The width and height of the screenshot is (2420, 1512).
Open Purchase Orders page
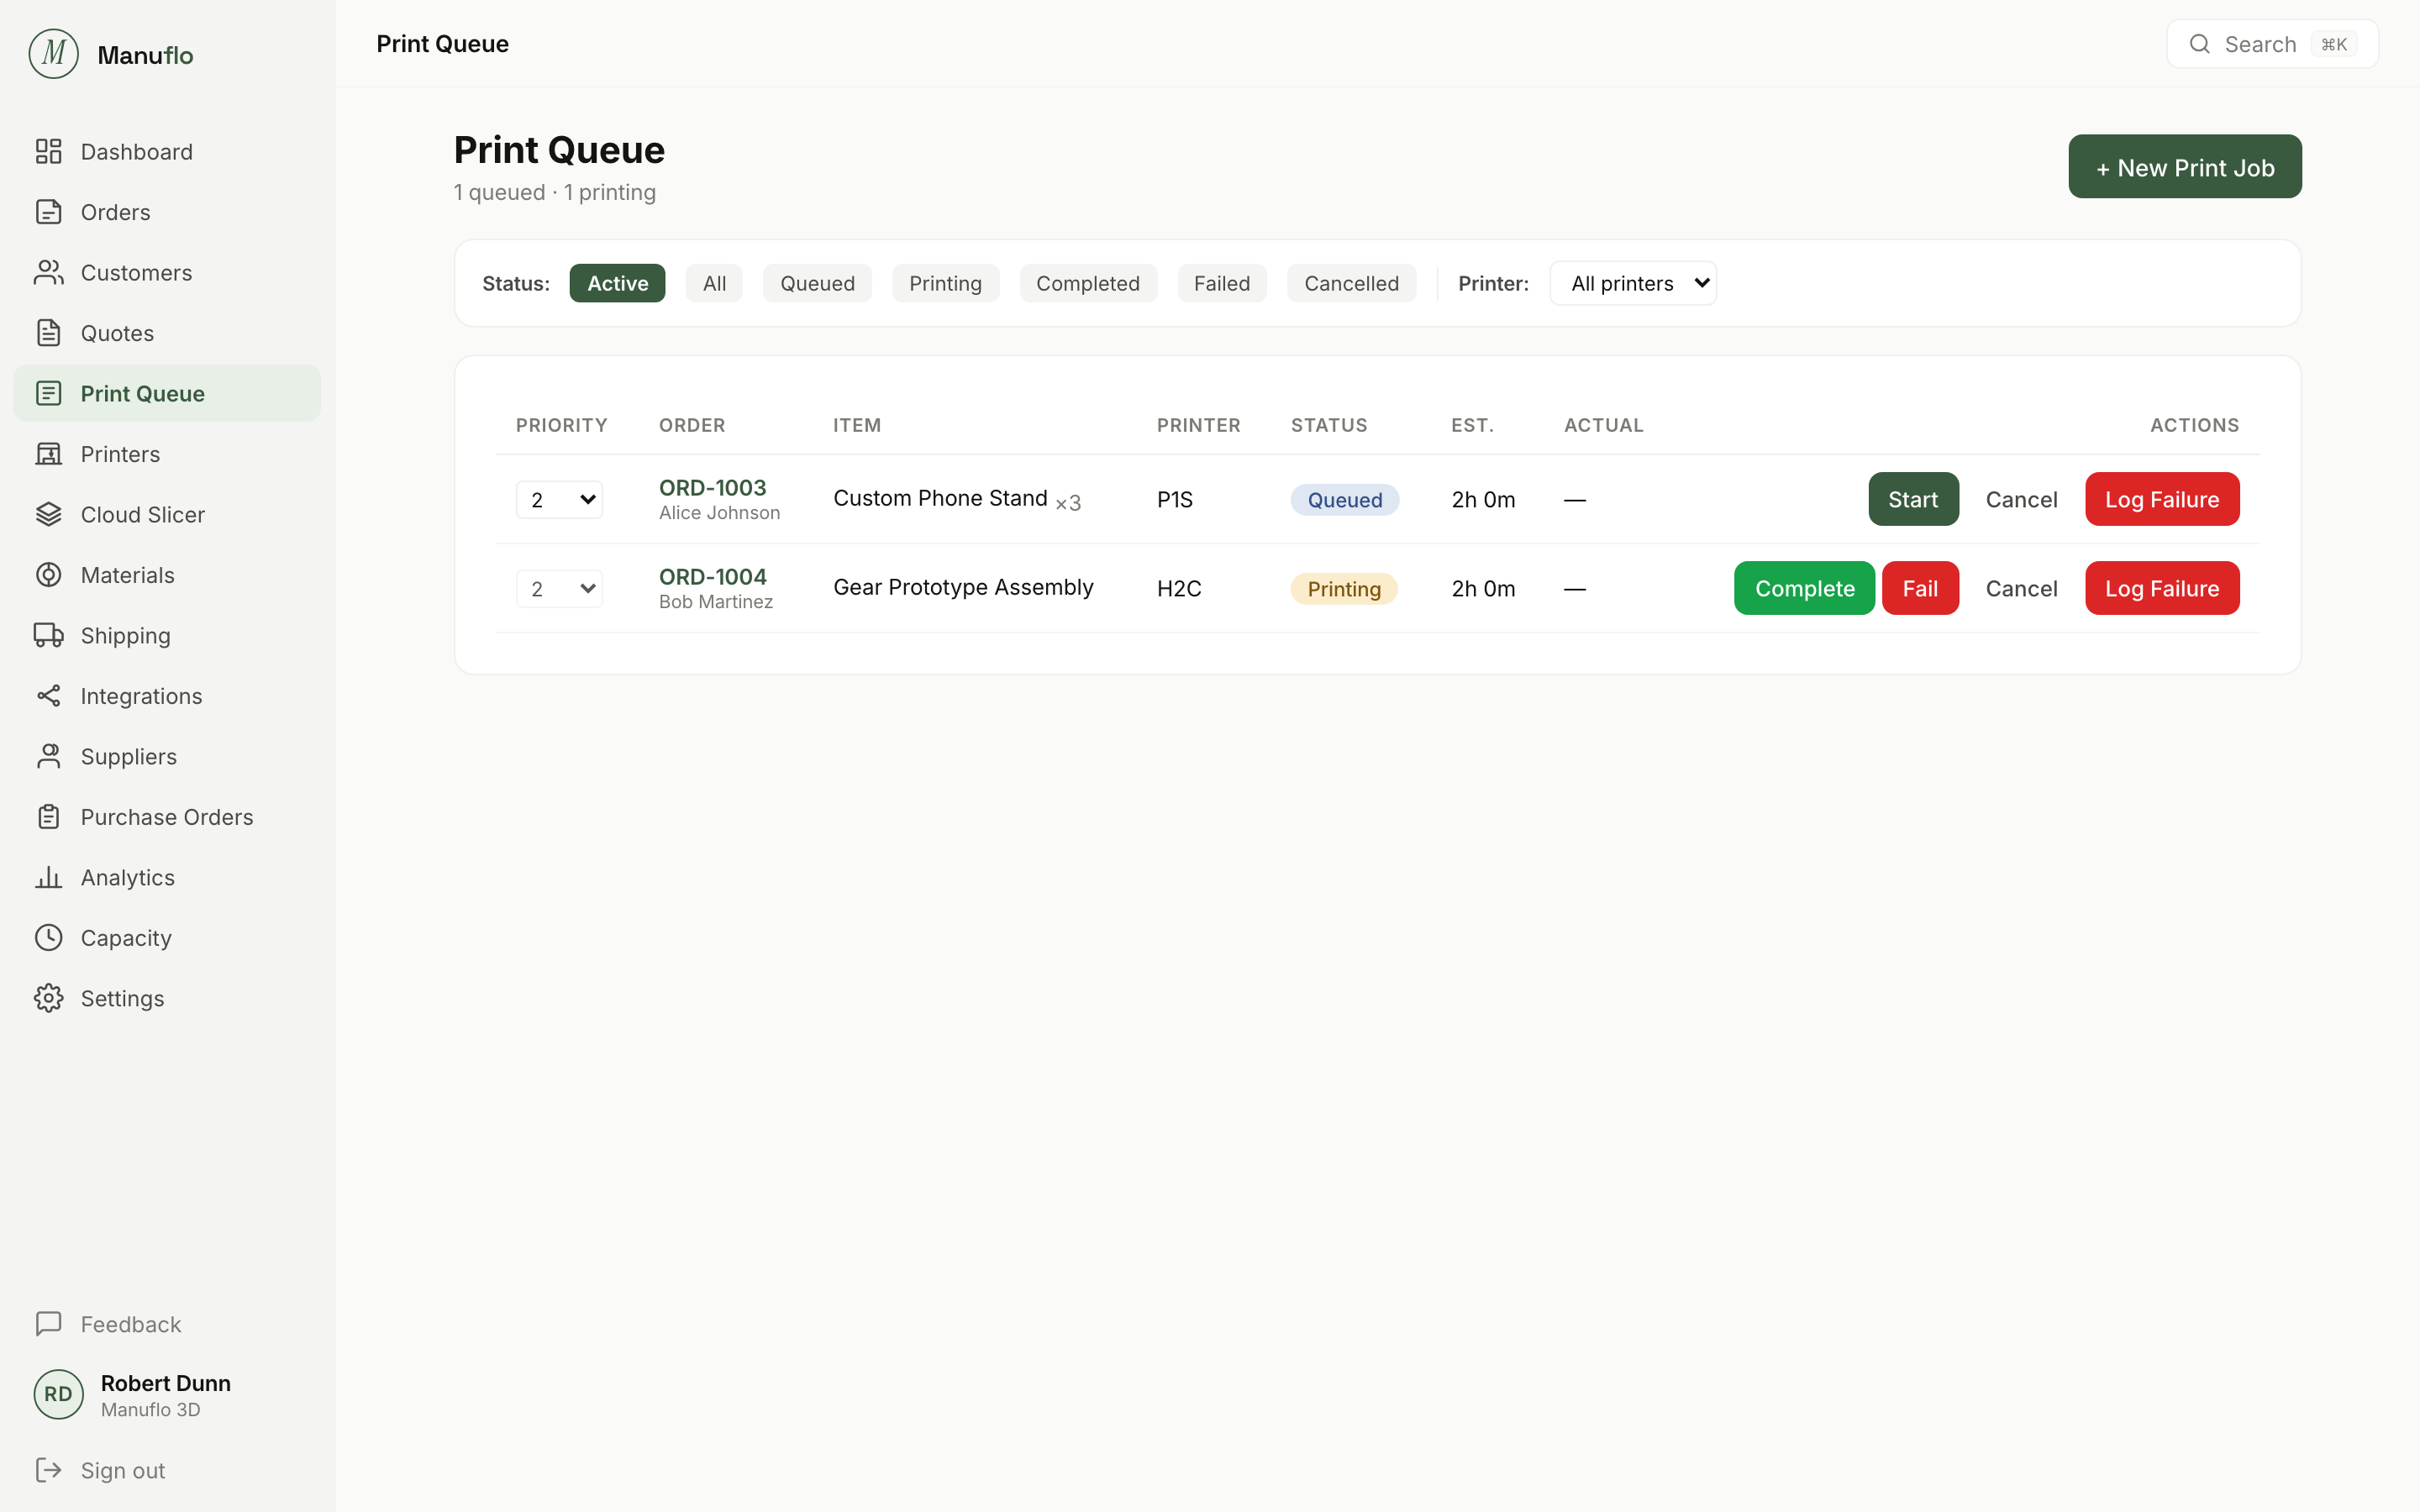[x=167, y=817]
